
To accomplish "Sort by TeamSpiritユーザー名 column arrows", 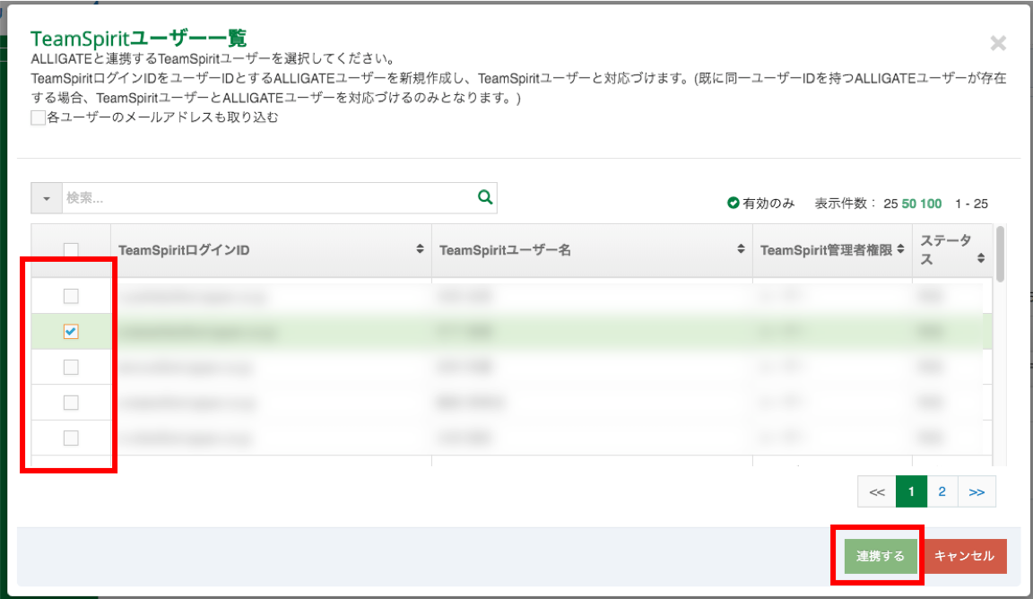I will tap(741, 248).
